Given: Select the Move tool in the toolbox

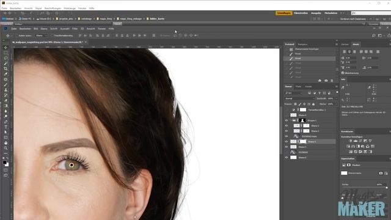Looking at the screenshot, I should pyautogui.click(x=5, y=48).
